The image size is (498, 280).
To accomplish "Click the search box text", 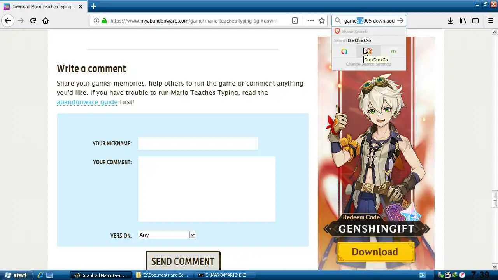I will tap(369, 21).
